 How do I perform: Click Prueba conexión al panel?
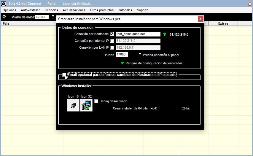(x=161, y=55)
